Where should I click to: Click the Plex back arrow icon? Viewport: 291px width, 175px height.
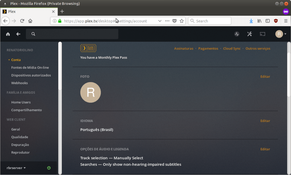pyautogui.click(x=18, y=34)
